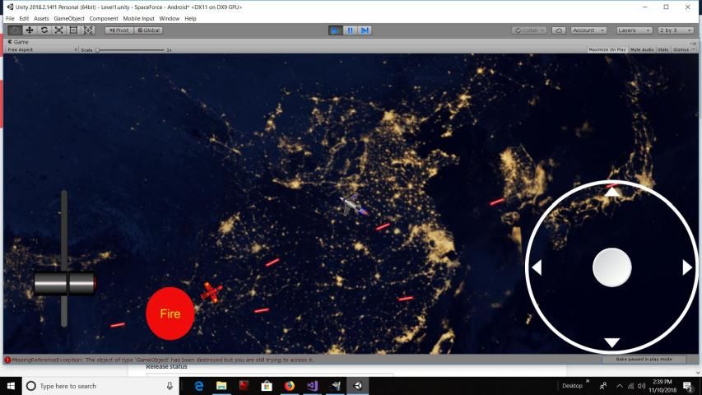This screenshot has height=395, width=702.
Task: Toggle Play mode off
Action: tap(335, 30)
